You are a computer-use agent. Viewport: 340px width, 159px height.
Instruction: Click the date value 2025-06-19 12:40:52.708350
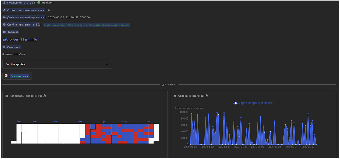(69, 17)
